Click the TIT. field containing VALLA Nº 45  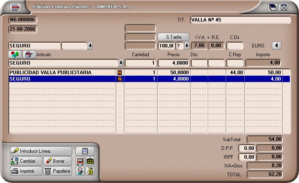tap(240, 20)
